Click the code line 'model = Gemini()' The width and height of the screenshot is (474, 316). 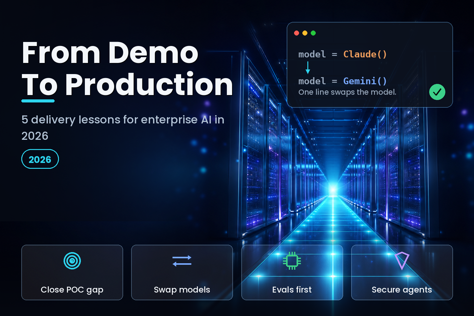[x=343, y=81]
